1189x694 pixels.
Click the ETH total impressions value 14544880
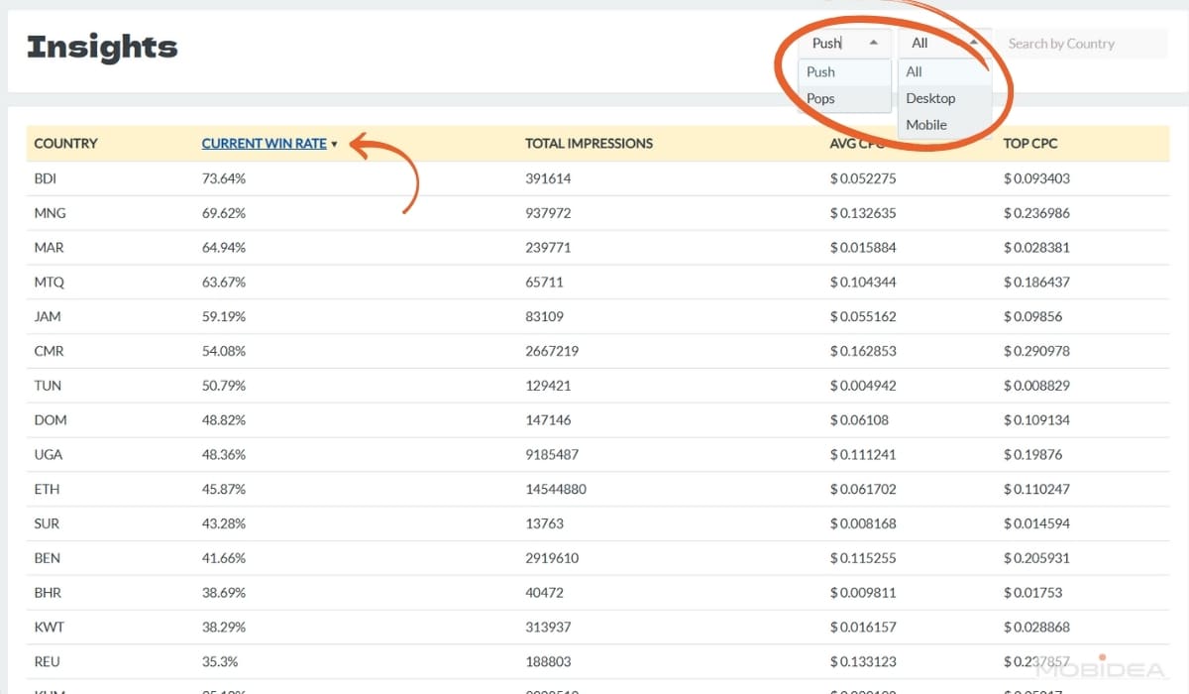556,489
